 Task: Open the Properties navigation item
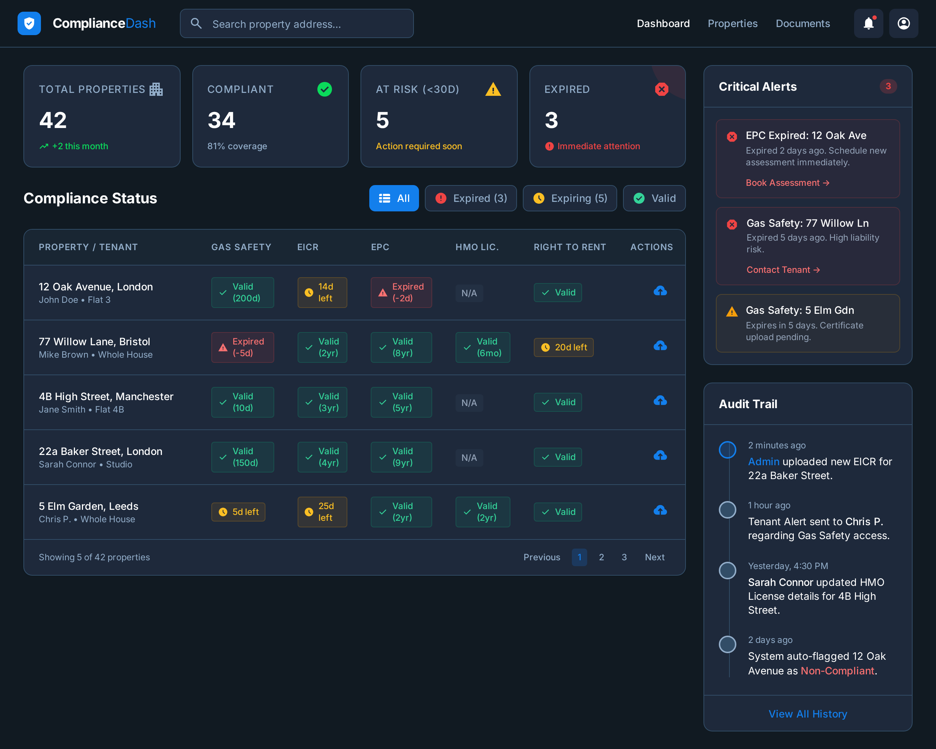point(732,23)
